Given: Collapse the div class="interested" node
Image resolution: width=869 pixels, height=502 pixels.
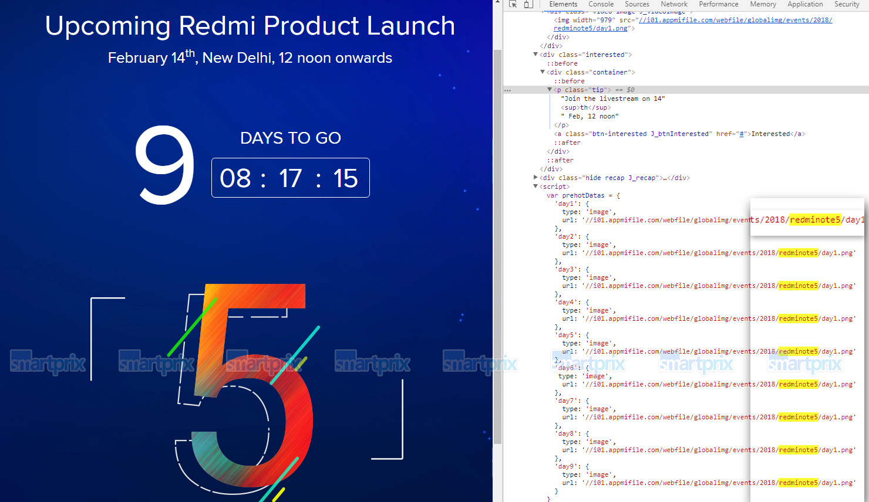Looking at the screenshot, I should coord(535,55).
